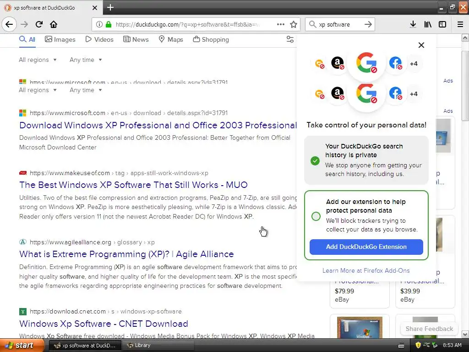Submit search with the arrow button
This screenshot has height=352, width=469.
[368, 24]
